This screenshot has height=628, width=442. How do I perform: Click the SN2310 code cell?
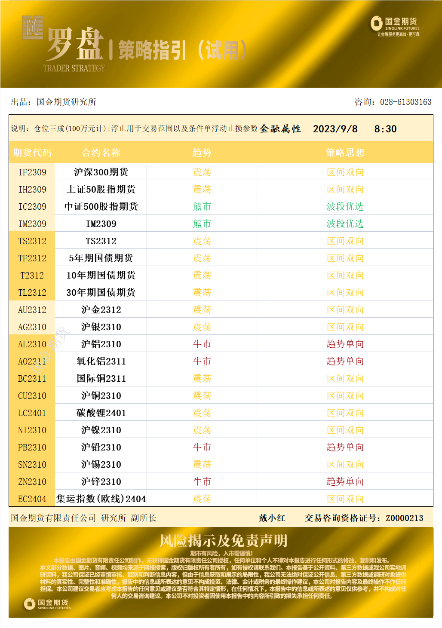32,464
